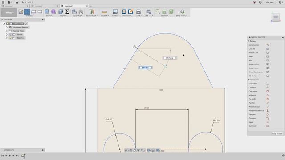Expand the Sketches tree node
Viewport: 285px width, 160px height.
[x=7, y=38]
